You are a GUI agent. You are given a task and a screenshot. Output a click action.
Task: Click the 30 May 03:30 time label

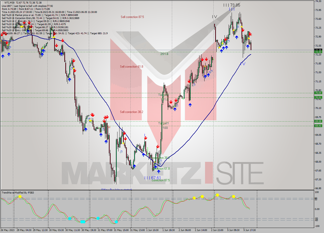[56, 230]
